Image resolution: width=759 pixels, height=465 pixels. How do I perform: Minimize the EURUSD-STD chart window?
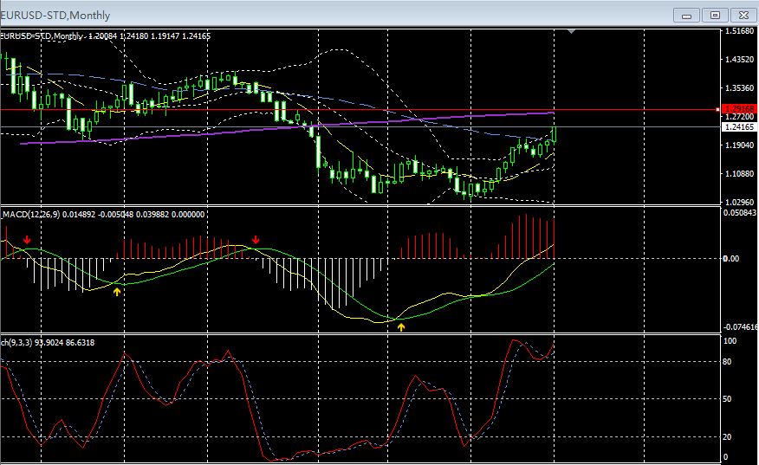(687, 15)
